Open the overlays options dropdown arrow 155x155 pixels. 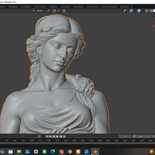(x=142, y=11)
